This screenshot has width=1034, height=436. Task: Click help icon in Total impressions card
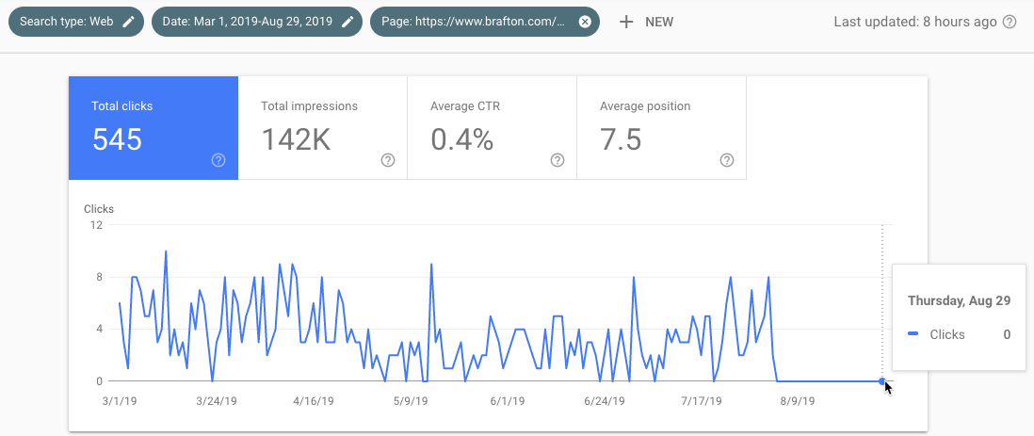click(388, 160)
